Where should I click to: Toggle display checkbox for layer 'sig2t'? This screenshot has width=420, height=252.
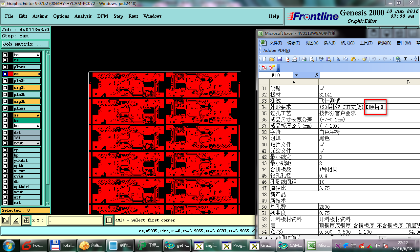tap(5, 88)
